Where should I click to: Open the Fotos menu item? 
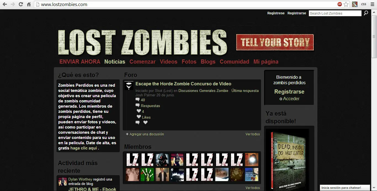[x=189, y=62]
